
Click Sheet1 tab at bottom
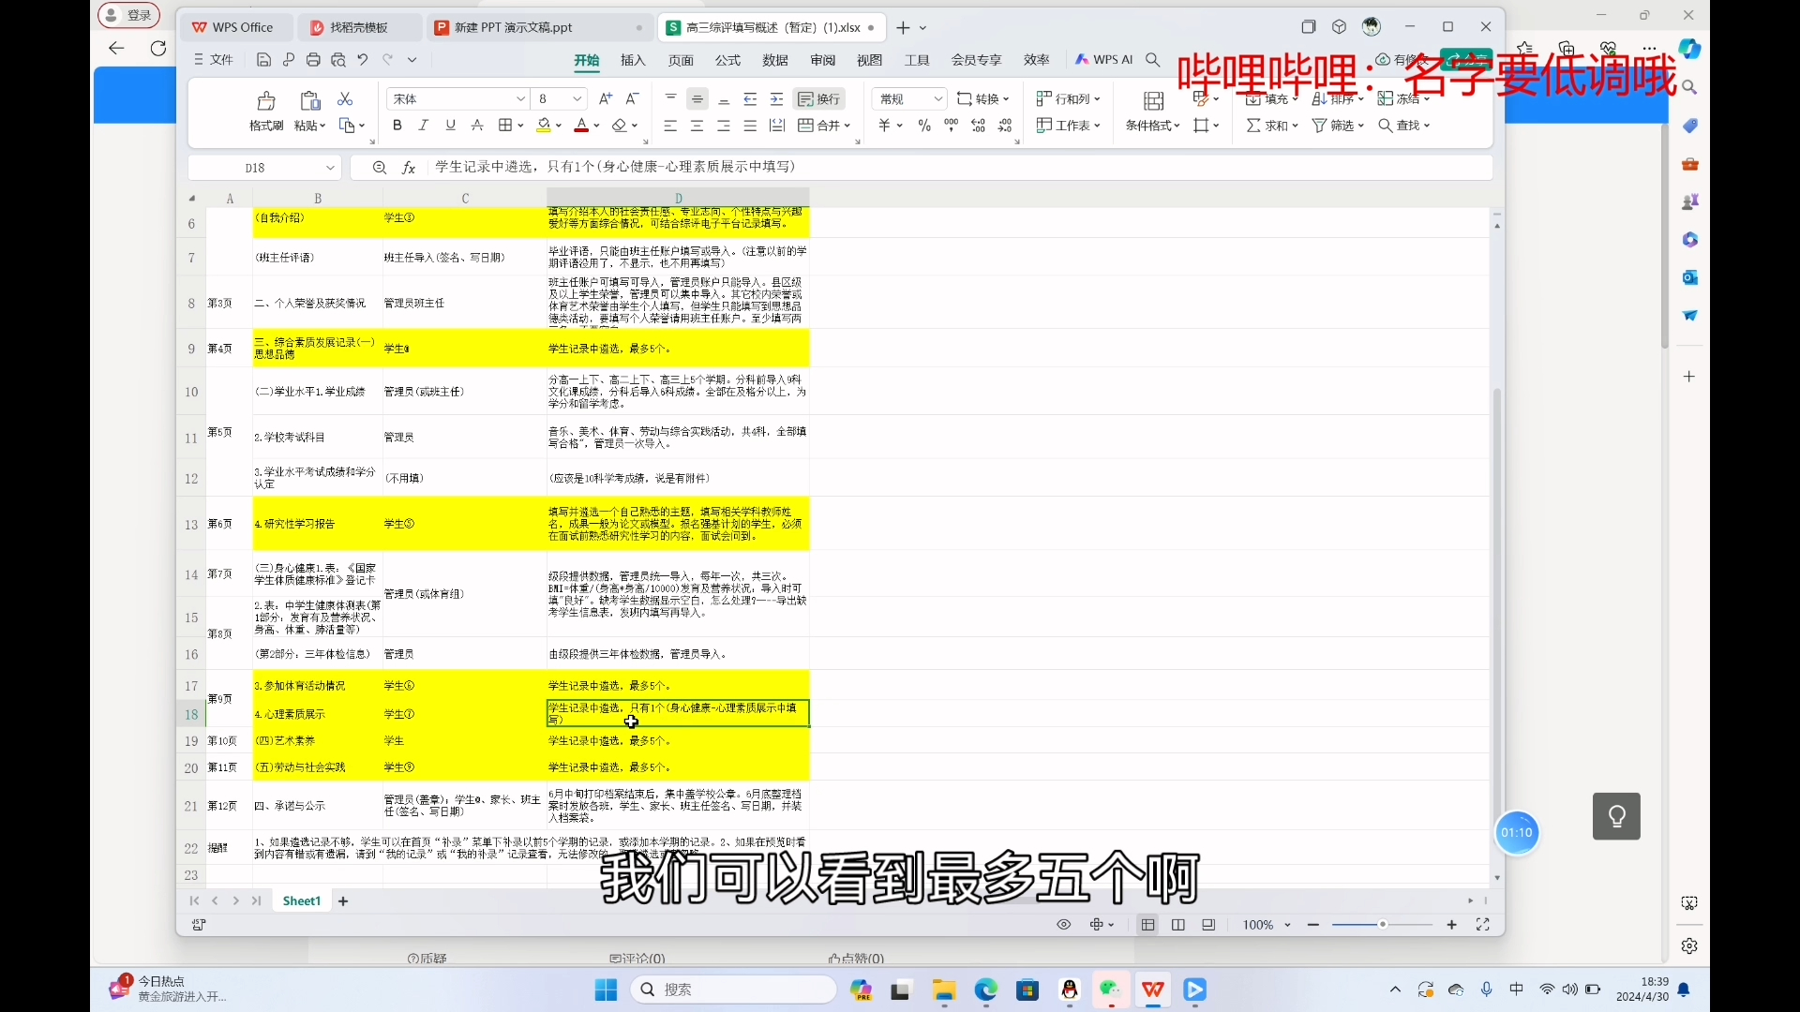click(x=300, y=900)
